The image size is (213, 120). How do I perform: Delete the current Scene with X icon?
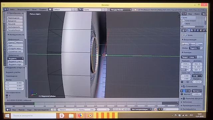(x=106, y=10)
